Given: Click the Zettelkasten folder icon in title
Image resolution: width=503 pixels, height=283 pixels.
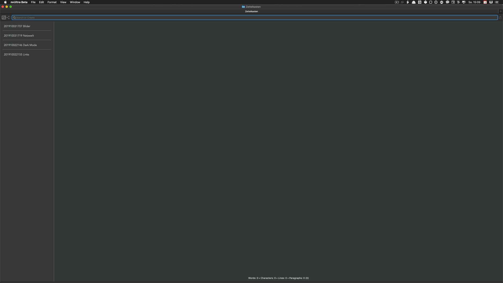Looking at the screenshot, I should [x=243, y=7].
